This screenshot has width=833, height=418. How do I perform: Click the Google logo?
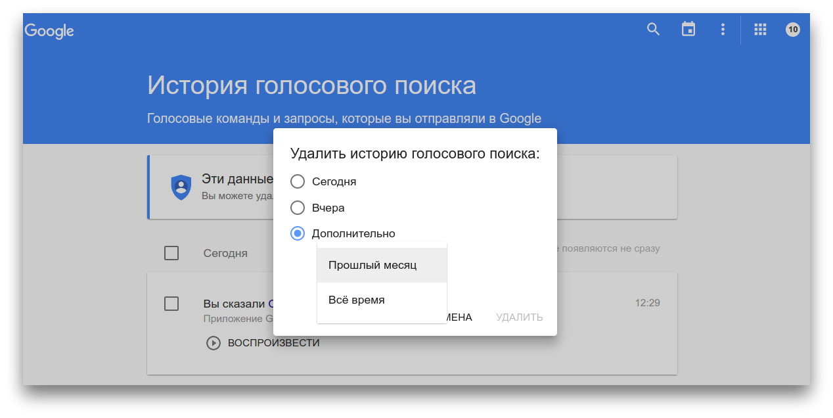(49, 30)
